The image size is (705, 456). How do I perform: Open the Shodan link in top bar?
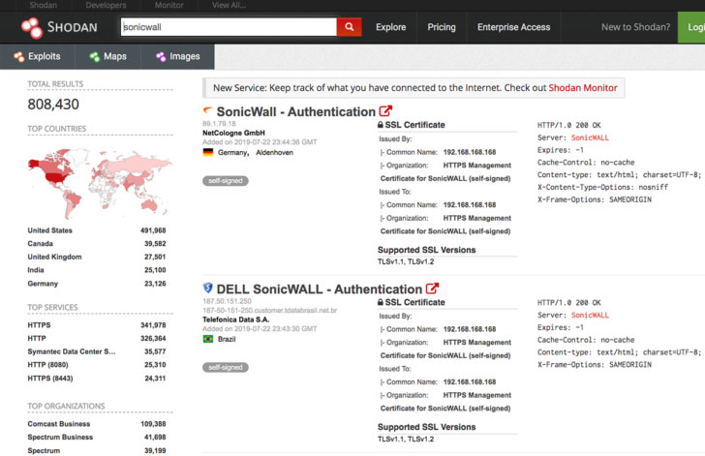[44, 6]
